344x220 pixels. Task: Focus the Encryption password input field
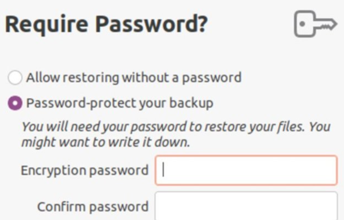(x=246, y=170)
